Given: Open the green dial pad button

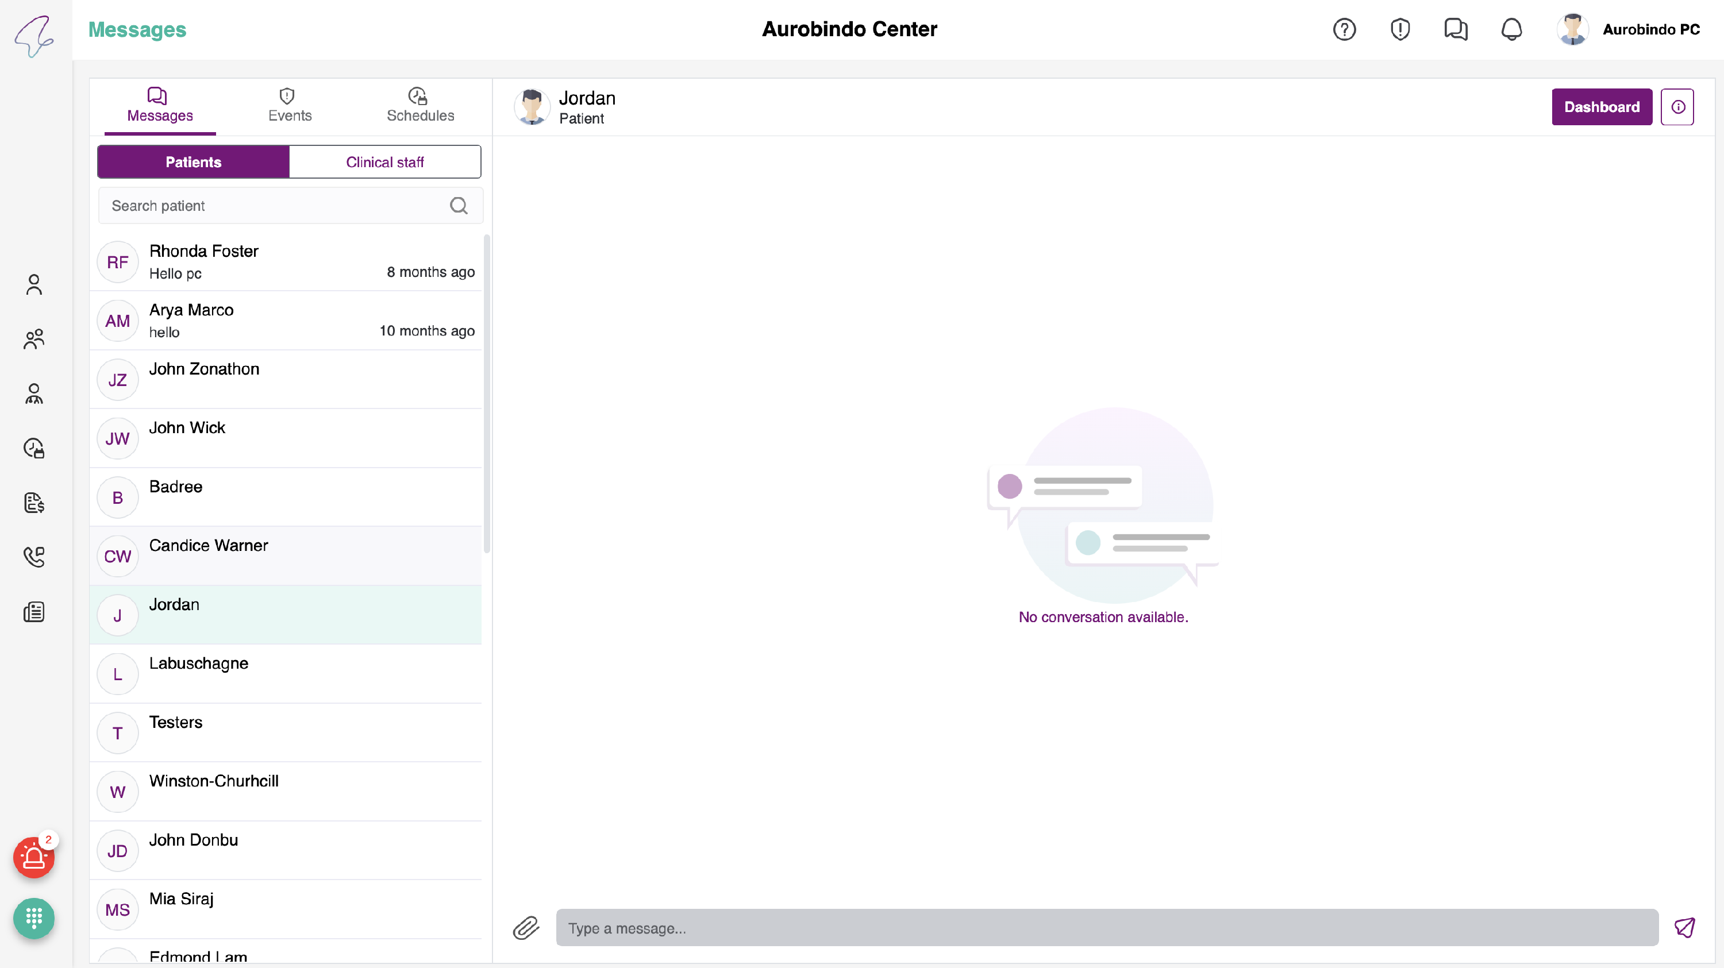Looking at the screenshot, I should 33,918.
